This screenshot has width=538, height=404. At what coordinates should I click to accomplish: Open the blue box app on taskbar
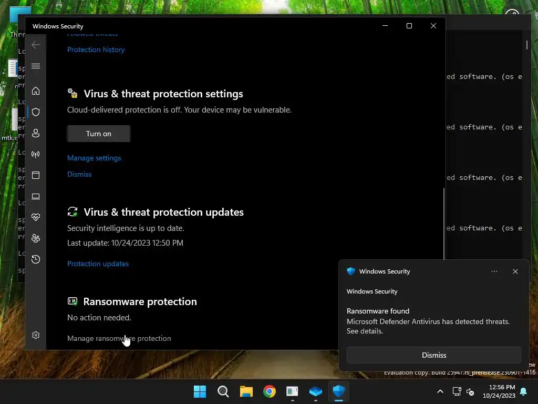(x=316, y=391)
